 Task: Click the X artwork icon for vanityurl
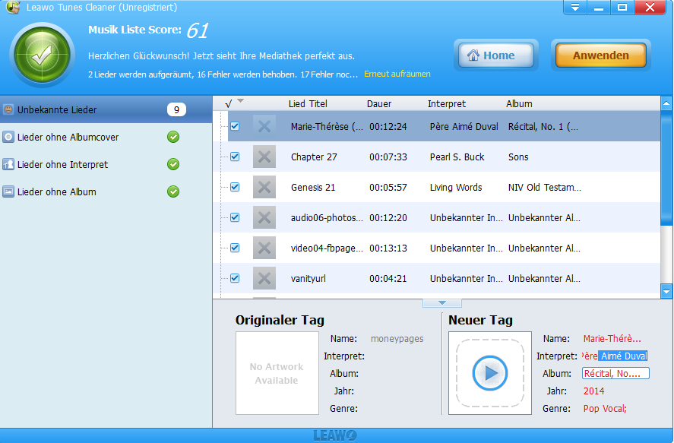pos(264,278)
